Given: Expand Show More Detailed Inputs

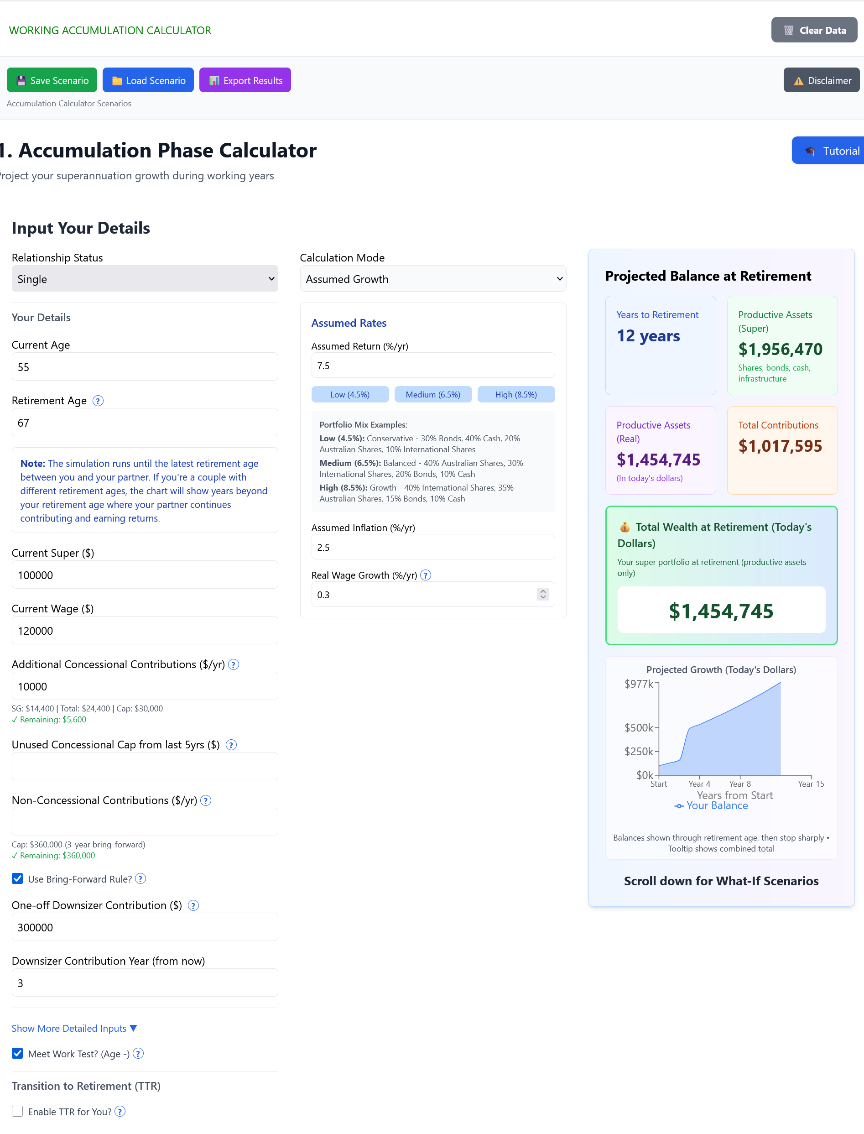Looking at the screenshot, I should 73,1028.
